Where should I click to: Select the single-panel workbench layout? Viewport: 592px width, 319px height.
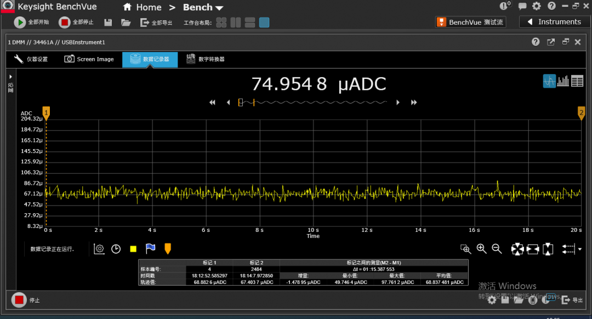[264, 22]
